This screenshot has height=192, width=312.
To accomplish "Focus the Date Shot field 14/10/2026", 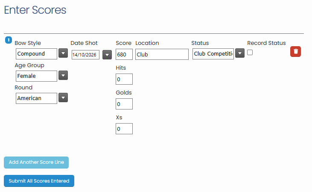I will coord(85,55).
